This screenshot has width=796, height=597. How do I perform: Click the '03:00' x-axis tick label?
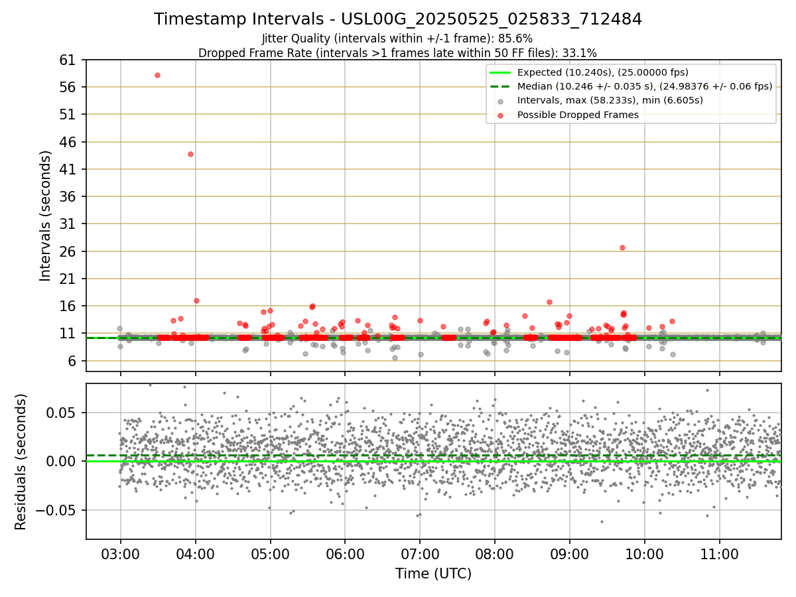point(120,554)
